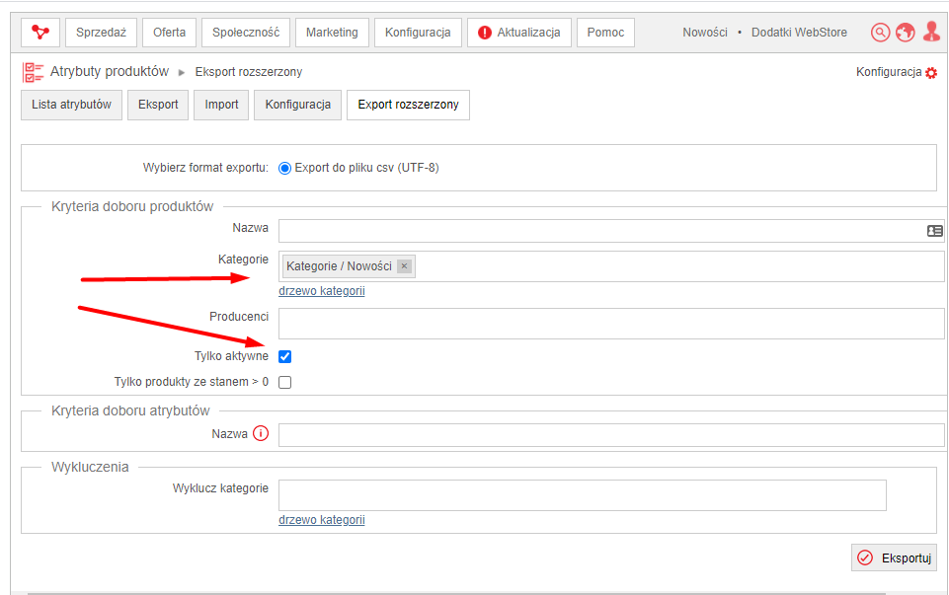Click the red logo home icon
This screenshot has width=949, height=595.
point(40,32)
